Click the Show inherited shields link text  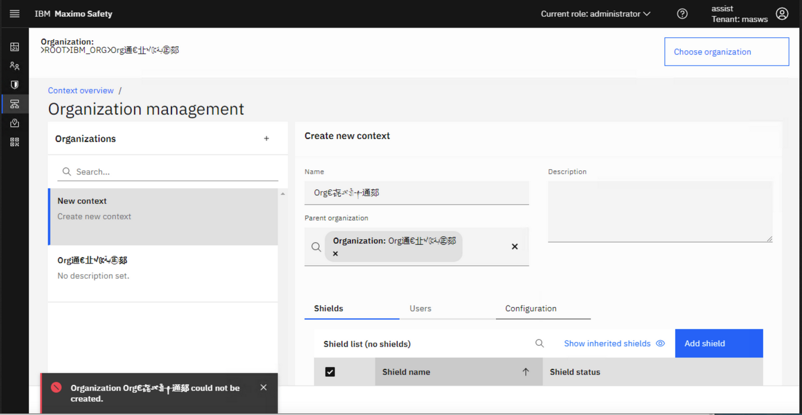607,343
